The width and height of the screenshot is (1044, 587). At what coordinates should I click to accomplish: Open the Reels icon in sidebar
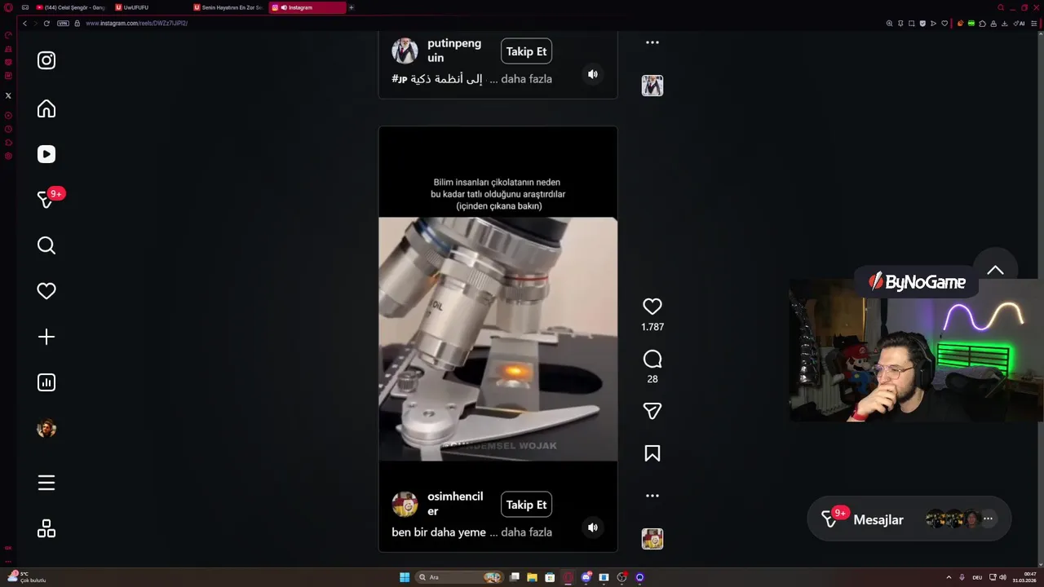tap(46, 154)
